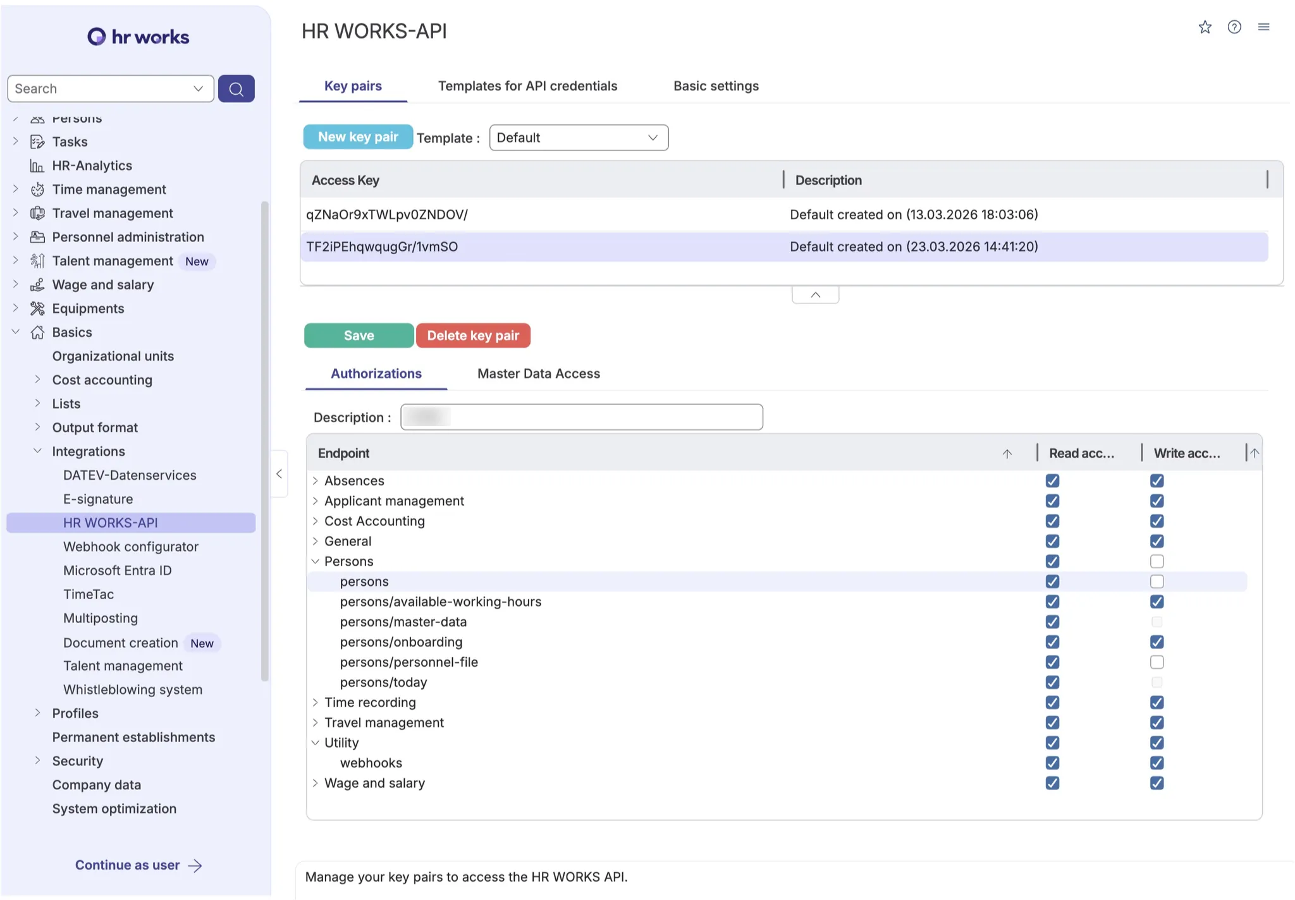Click the Basics house icon
The height and width of the screenshot is (900, 1295).
(x=37, y=332)
